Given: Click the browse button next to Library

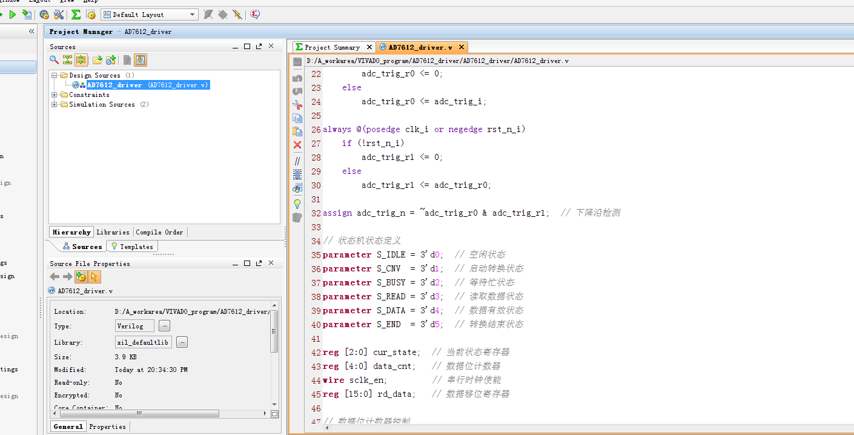Looking at the screenshot, I should click(x=182, y=342).
